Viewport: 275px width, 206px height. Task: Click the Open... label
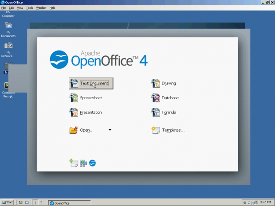[x=86, y=130]
